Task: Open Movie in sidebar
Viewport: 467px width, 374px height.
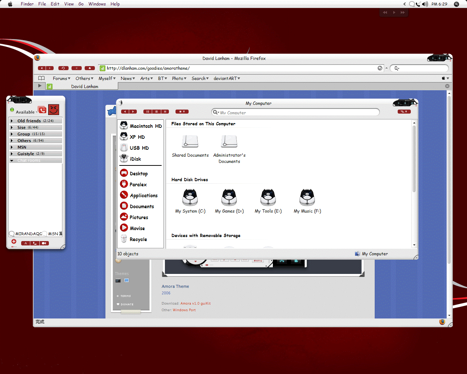Action: [x=132, y=228]
